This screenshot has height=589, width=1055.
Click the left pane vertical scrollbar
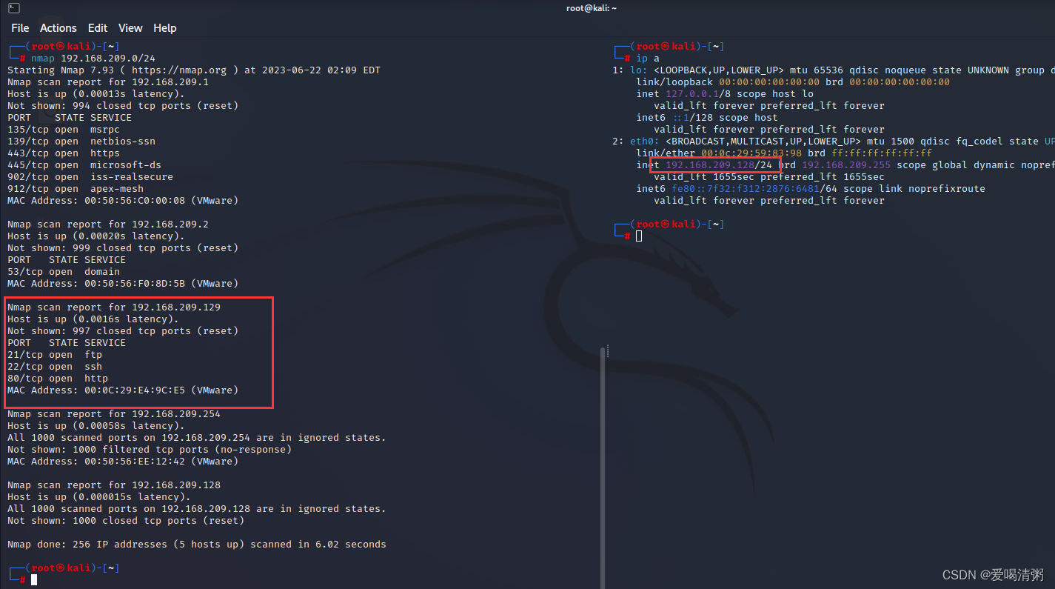(x=602, y=467)
